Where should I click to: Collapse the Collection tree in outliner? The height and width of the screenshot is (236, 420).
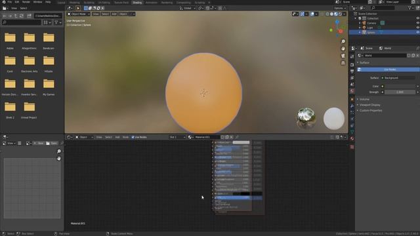[x=356, y=18]
